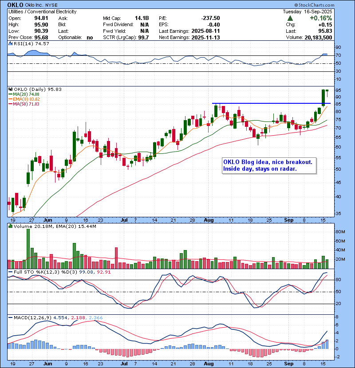Image resolution: width=355 pixels, height=368 pixels.
Task: Click 'Sep' on the price chart date axis
Action: coord(289,220)
